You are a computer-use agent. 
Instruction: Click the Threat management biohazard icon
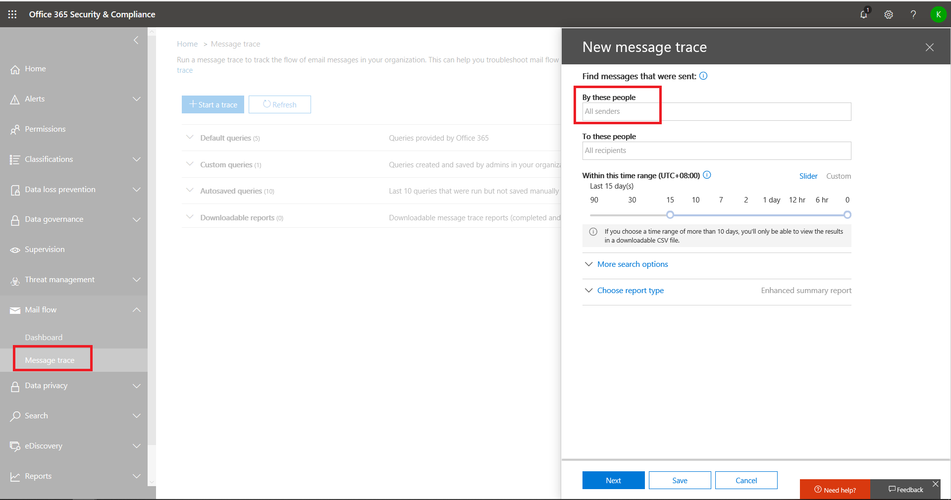[15, 281]
